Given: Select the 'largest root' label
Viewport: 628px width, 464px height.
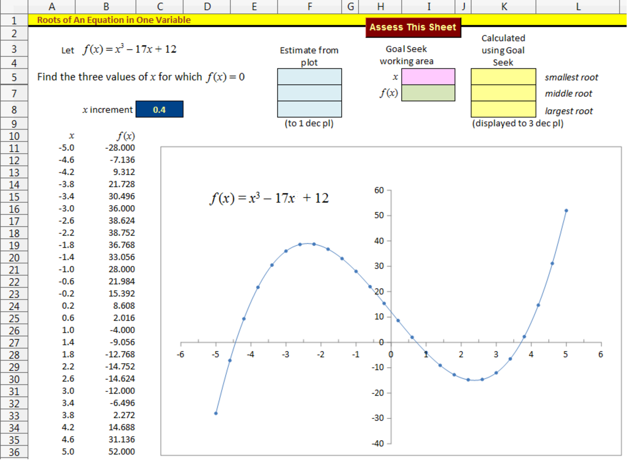Looking at the screenshot, I should 569,111.
